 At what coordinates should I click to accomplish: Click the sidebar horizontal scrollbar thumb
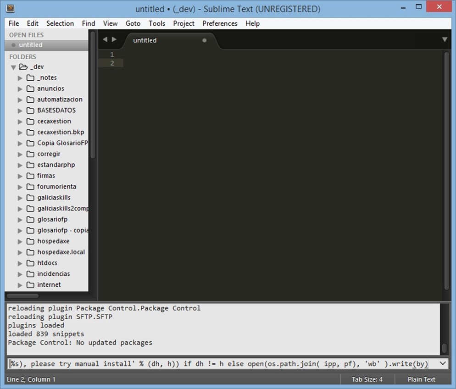23,296
